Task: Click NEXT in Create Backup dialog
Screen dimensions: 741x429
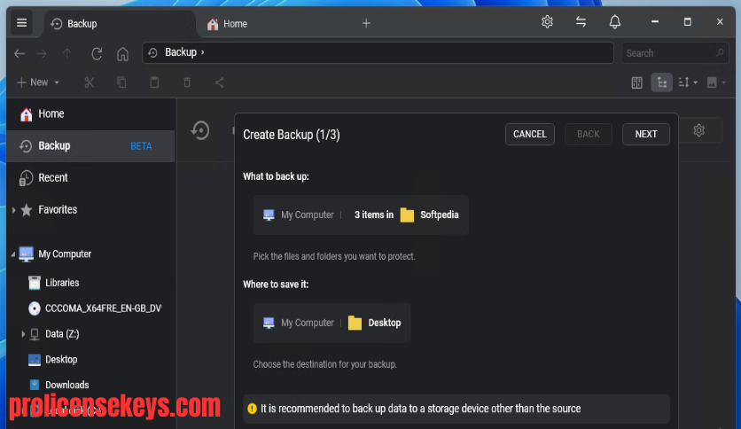Action: pos(646,134)
